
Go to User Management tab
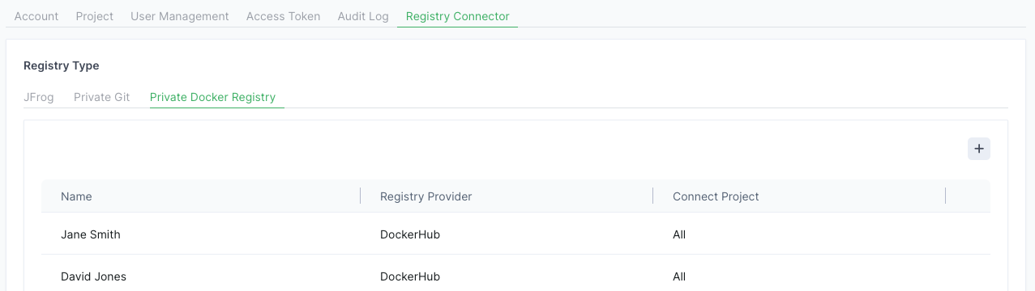coord(180,16)
